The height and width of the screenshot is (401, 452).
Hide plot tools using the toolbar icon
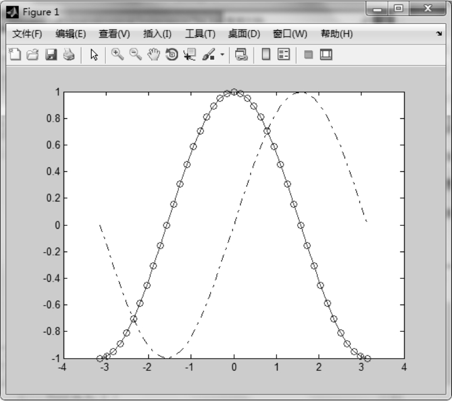308,54
